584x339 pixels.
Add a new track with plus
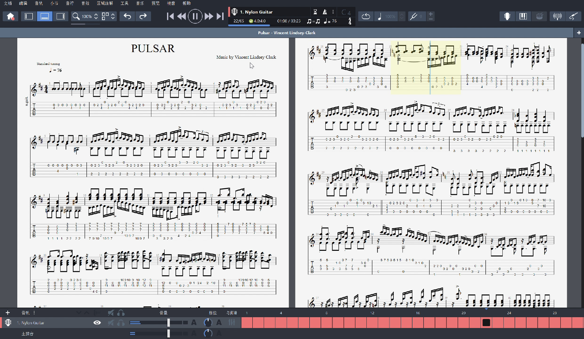8,313
